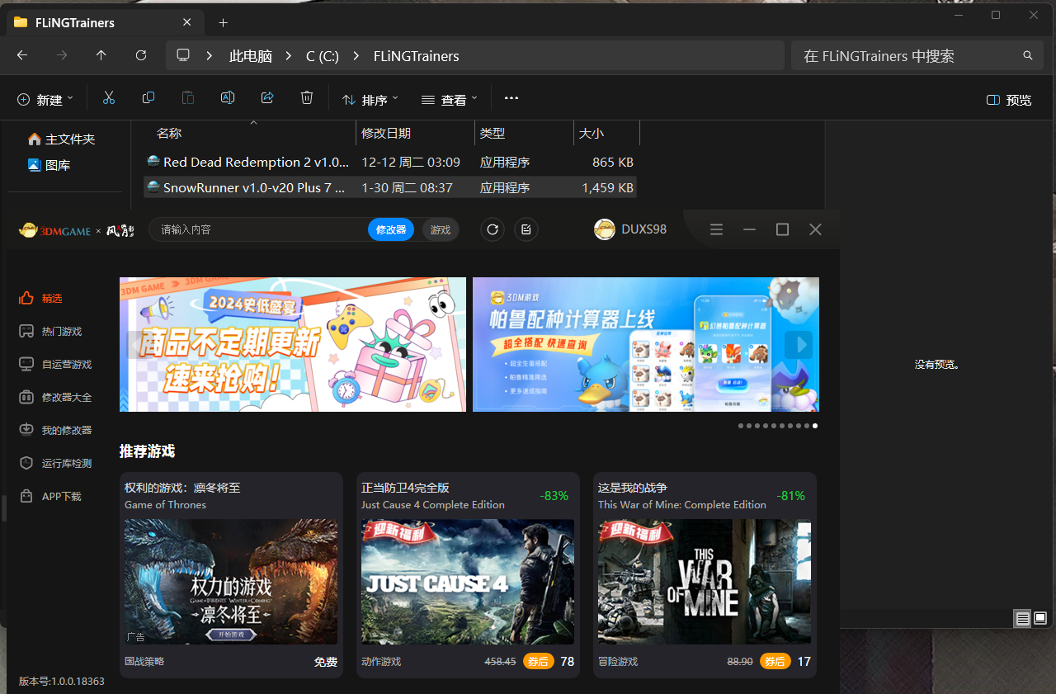Click the Share icon in Explorer toolbar
1056x694 pixels.
coord(267,98)
